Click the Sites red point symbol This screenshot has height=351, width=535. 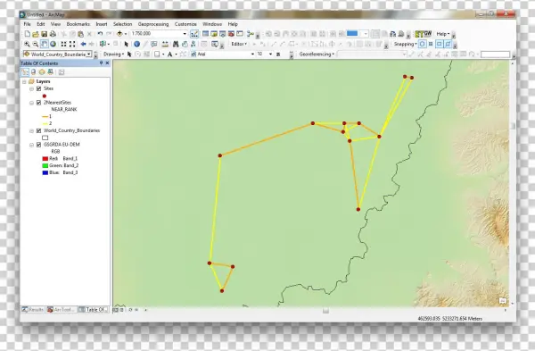pos(45,96)
